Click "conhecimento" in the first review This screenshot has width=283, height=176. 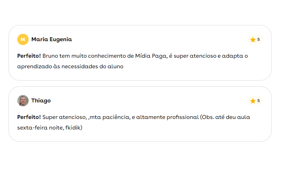pos(110,56)
